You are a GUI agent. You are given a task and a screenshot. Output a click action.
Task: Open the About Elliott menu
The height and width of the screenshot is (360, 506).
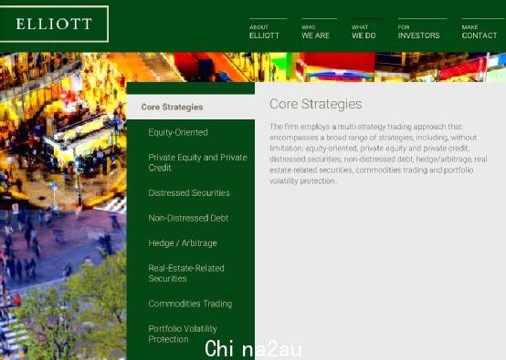264,32
